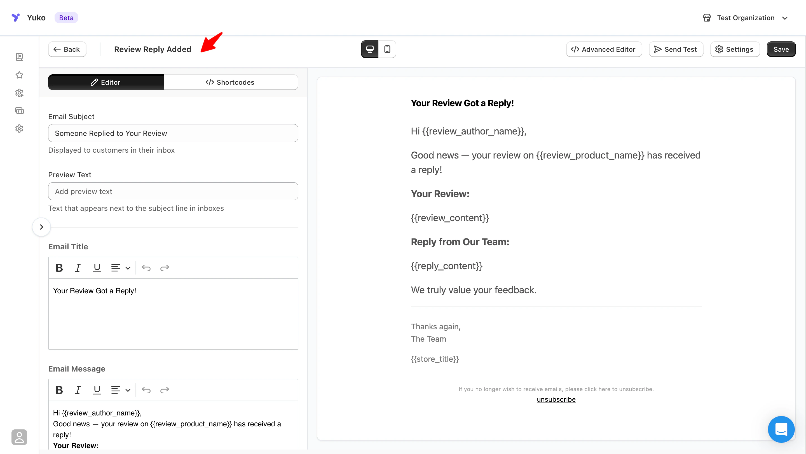The height and width of the screenshot is (454, 806).
Task: Click the Save button
Action: 781,49
